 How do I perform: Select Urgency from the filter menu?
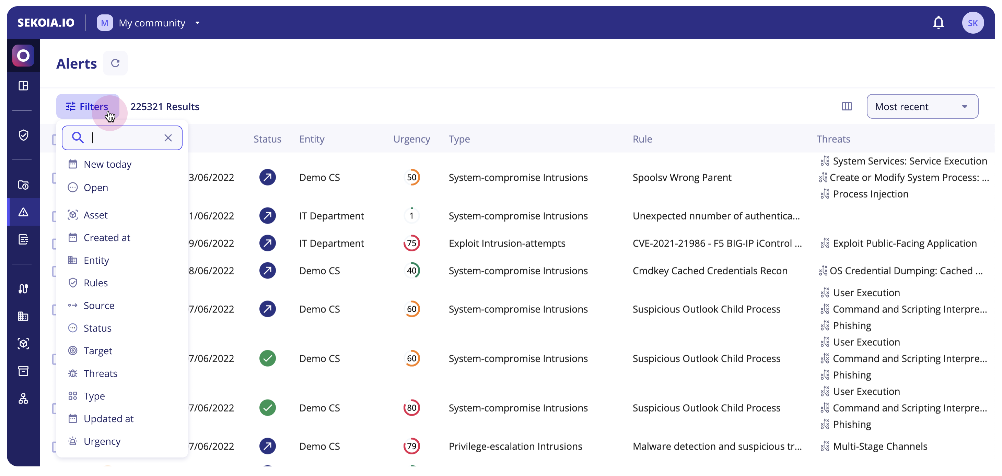(102, 441)
